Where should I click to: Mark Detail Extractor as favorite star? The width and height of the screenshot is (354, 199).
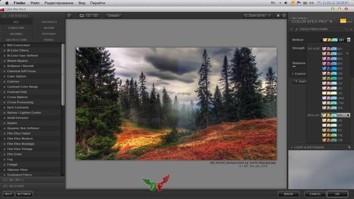(4, 118)
